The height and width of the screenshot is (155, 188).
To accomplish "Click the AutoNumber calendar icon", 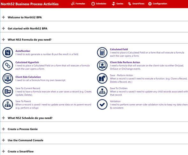I will (x=8, y=52).
